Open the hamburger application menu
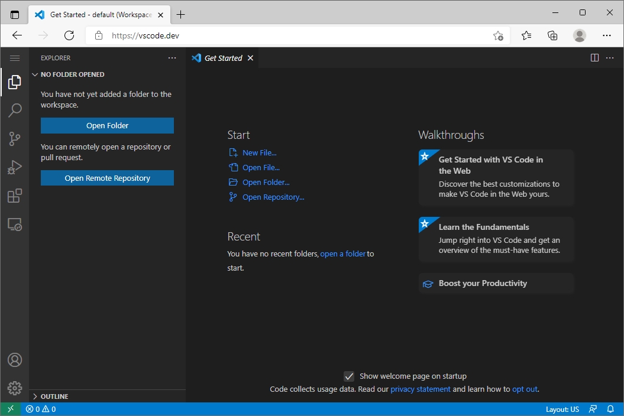The height and width of the screenshot is (416, 624). pos(15,58)
